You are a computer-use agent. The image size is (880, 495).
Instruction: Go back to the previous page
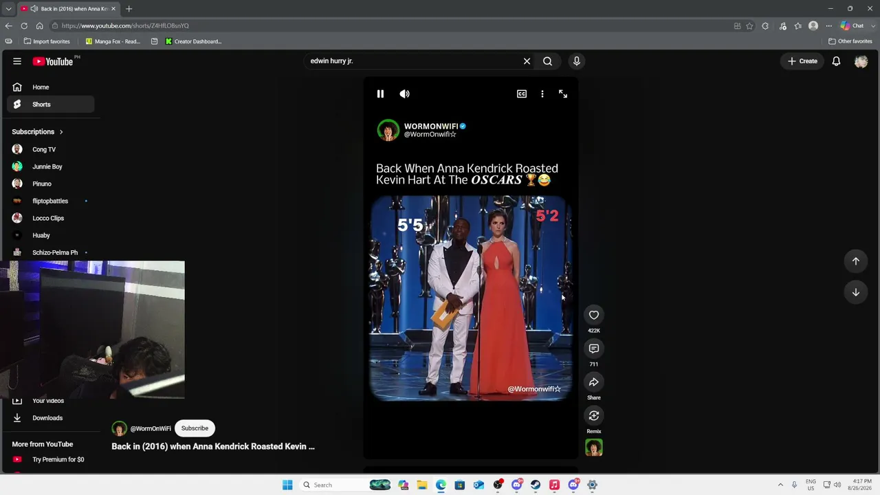tap(8, 26)
